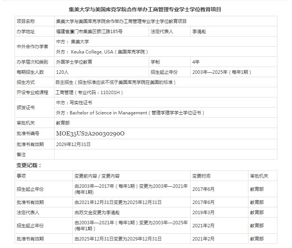Click the Bachelor of Science in Management row
Image resolution: width=292 pixels, height=248 pixels.
(166, 113)
